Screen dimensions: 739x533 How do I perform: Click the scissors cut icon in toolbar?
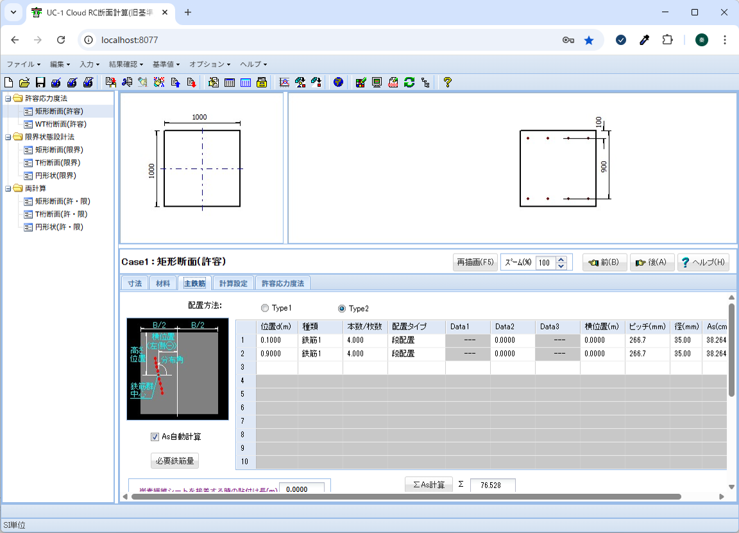127,82
